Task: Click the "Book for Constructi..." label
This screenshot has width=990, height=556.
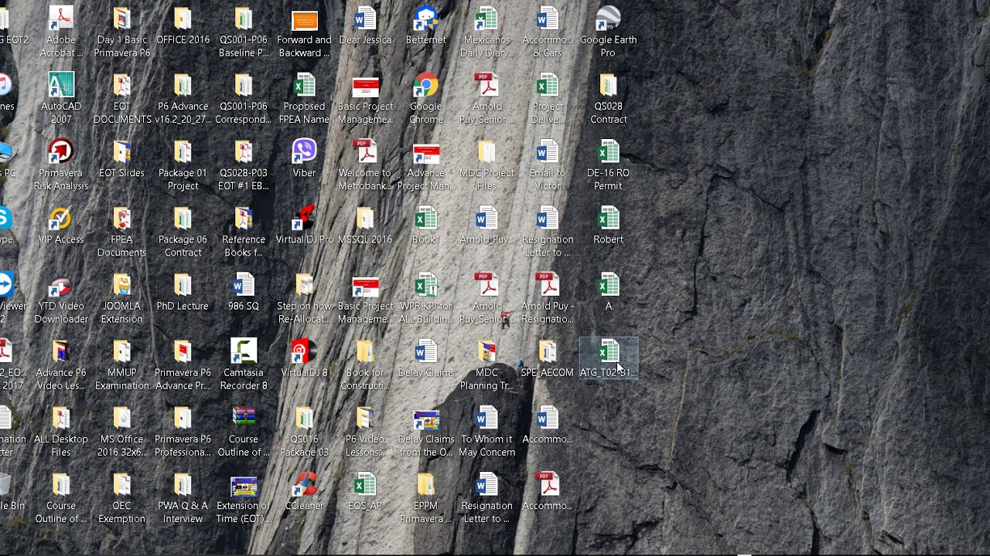Action: 365,379
